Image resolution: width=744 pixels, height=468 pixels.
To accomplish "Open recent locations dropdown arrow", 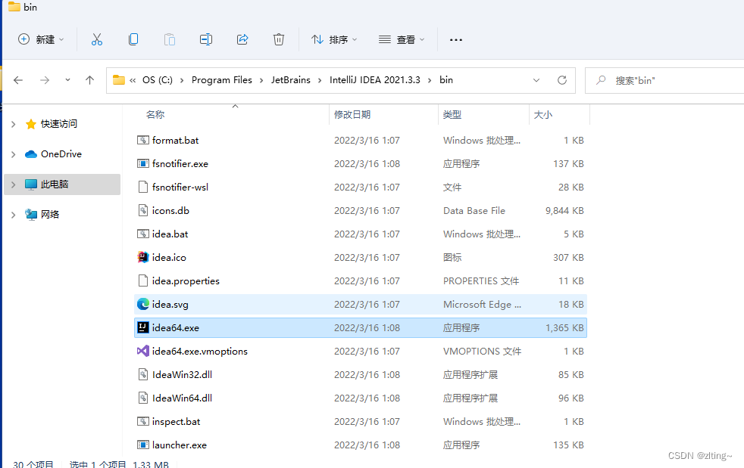I will [68, 80].
